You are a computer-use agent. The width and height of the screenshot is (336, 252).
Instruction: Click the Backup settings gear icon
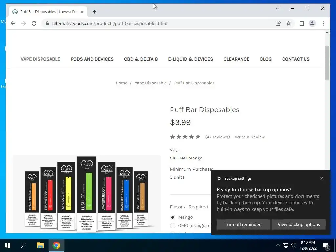click(x=219, y=178)
